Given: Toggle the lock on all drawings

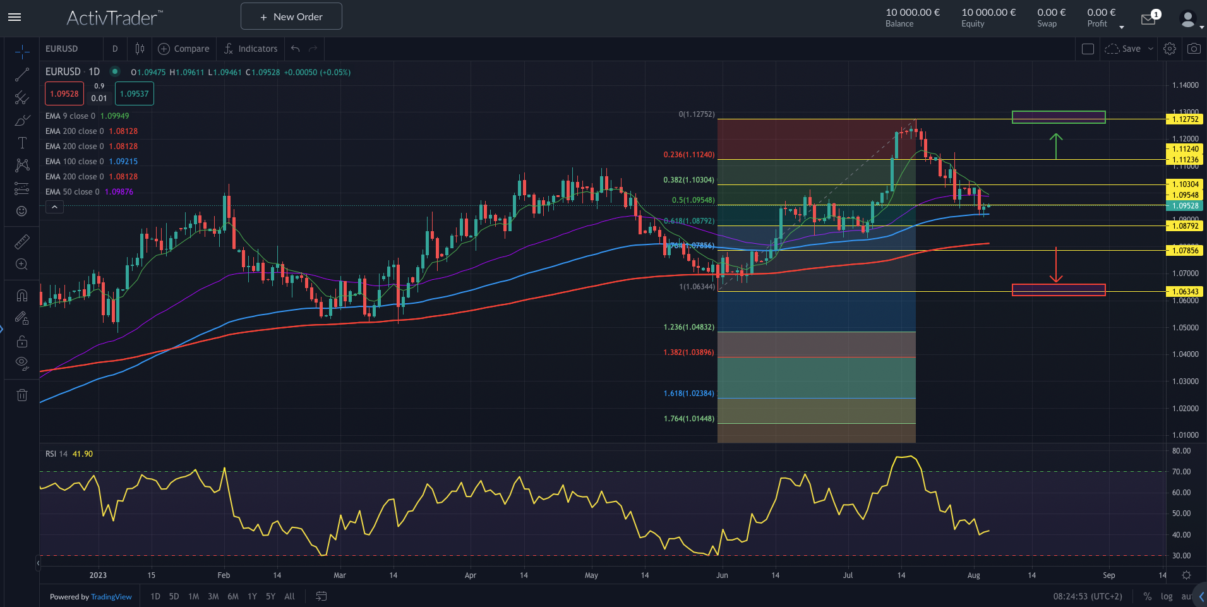Looking at the screenshot, I should [x=22, y=341].
